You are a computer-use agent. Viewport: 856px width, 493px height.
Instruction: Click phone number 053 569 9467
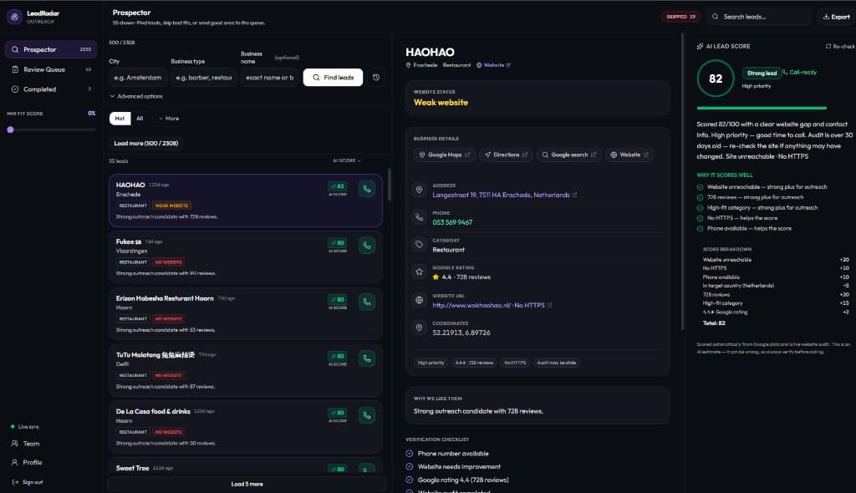pos(452,222)
